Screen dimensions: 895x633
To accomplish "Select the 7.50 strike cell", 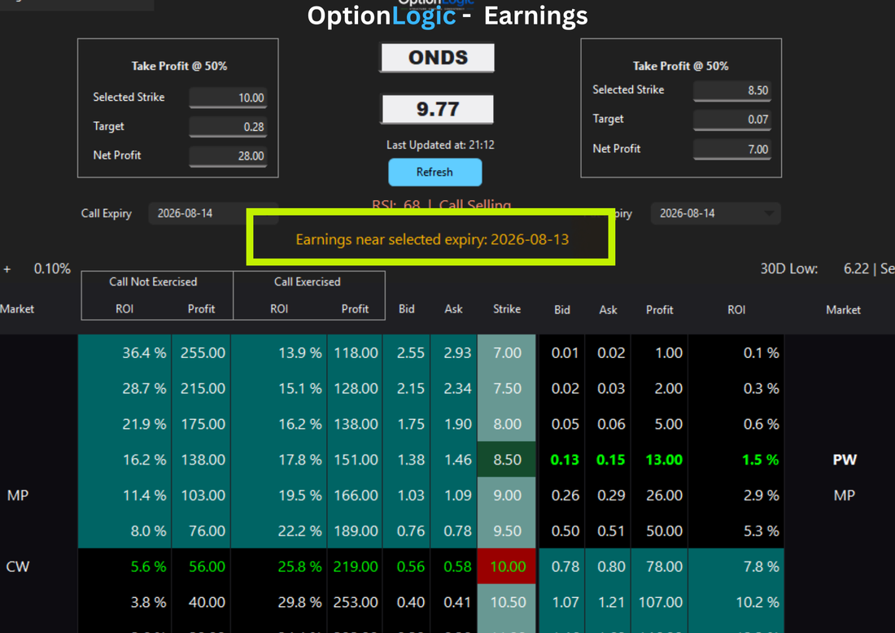I will pos(507,388).
